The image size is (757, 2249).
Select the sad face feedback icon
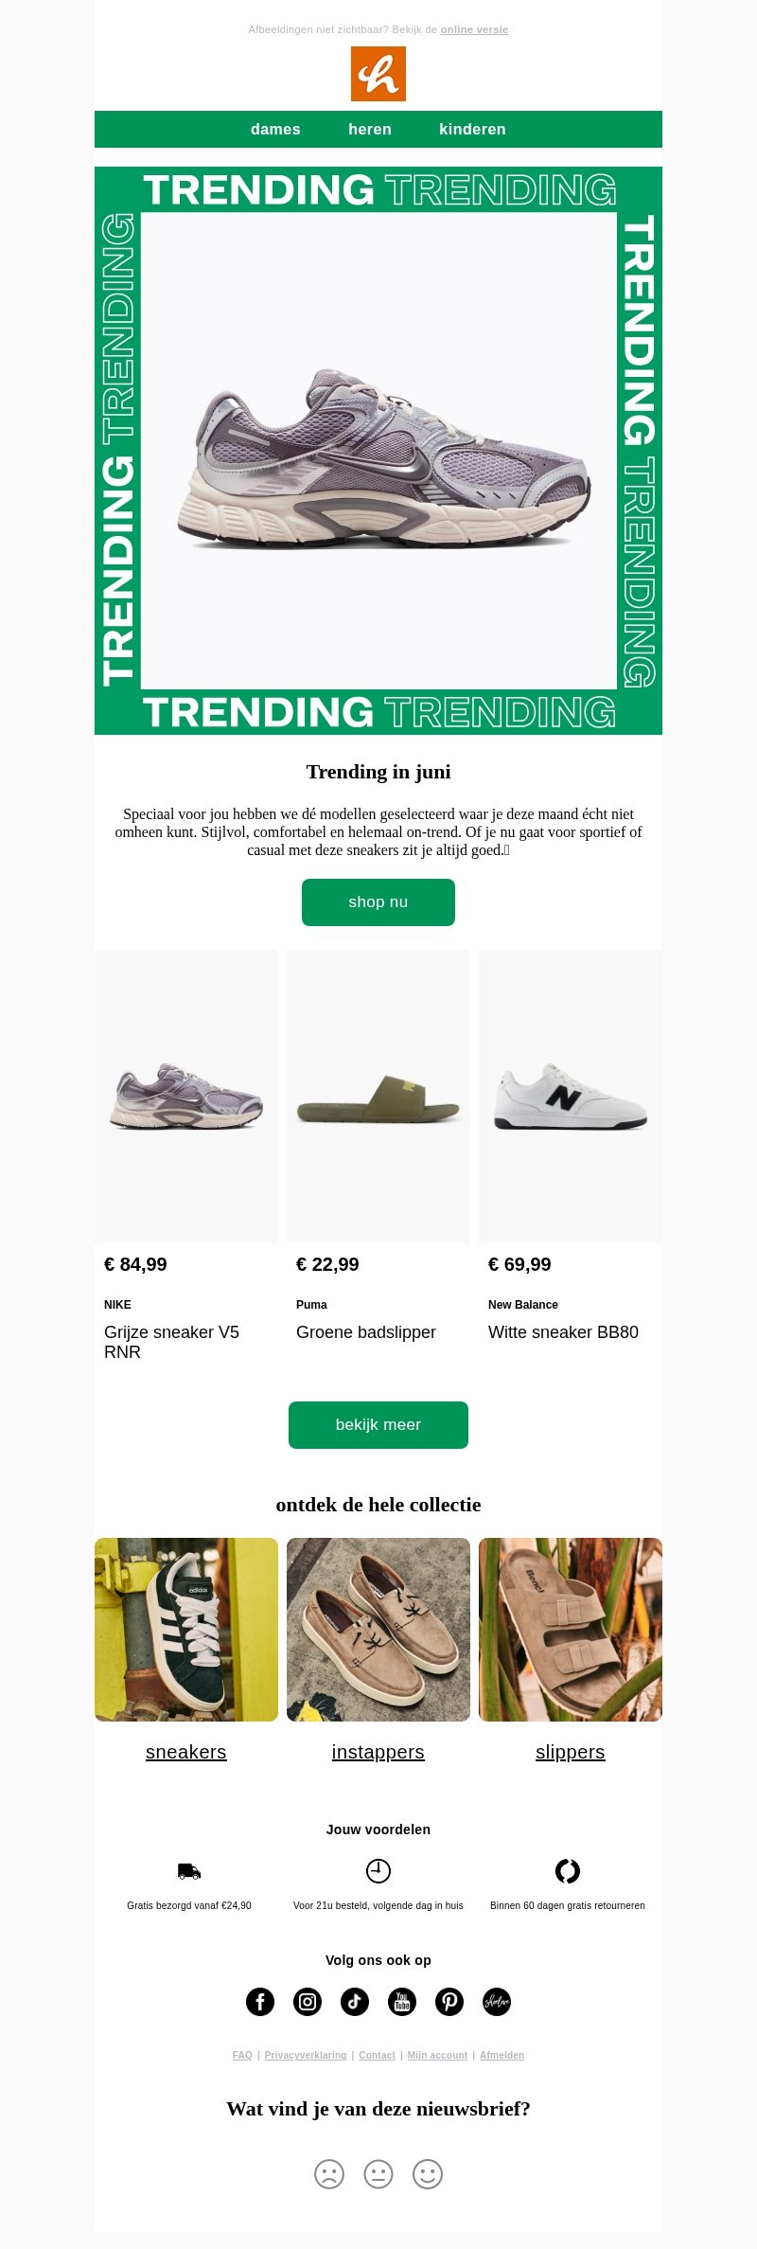(x=329, y=2174)
